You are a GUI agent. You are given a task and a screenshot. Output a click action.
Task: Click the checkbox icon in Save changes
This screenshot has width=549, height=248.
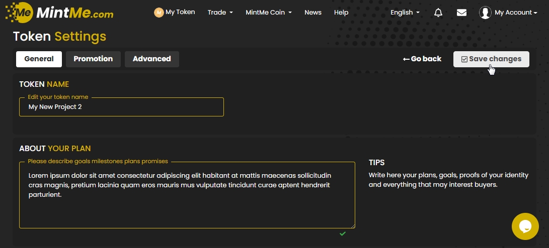pyautogui.click(x=464, y=59)
